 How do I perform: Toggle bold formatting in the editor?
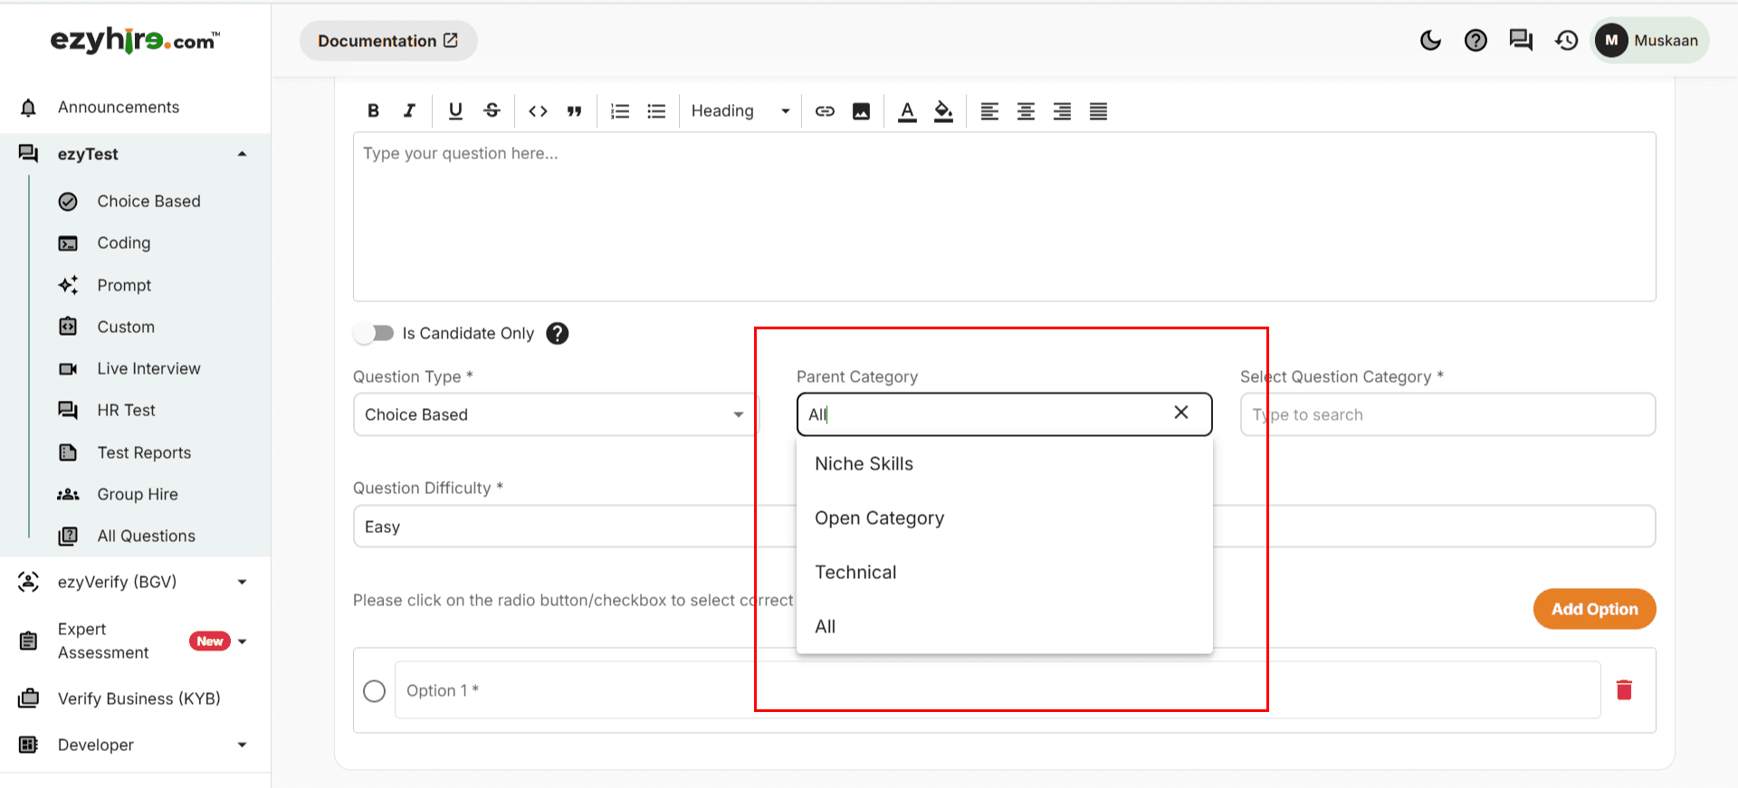[x=373, y=110]
